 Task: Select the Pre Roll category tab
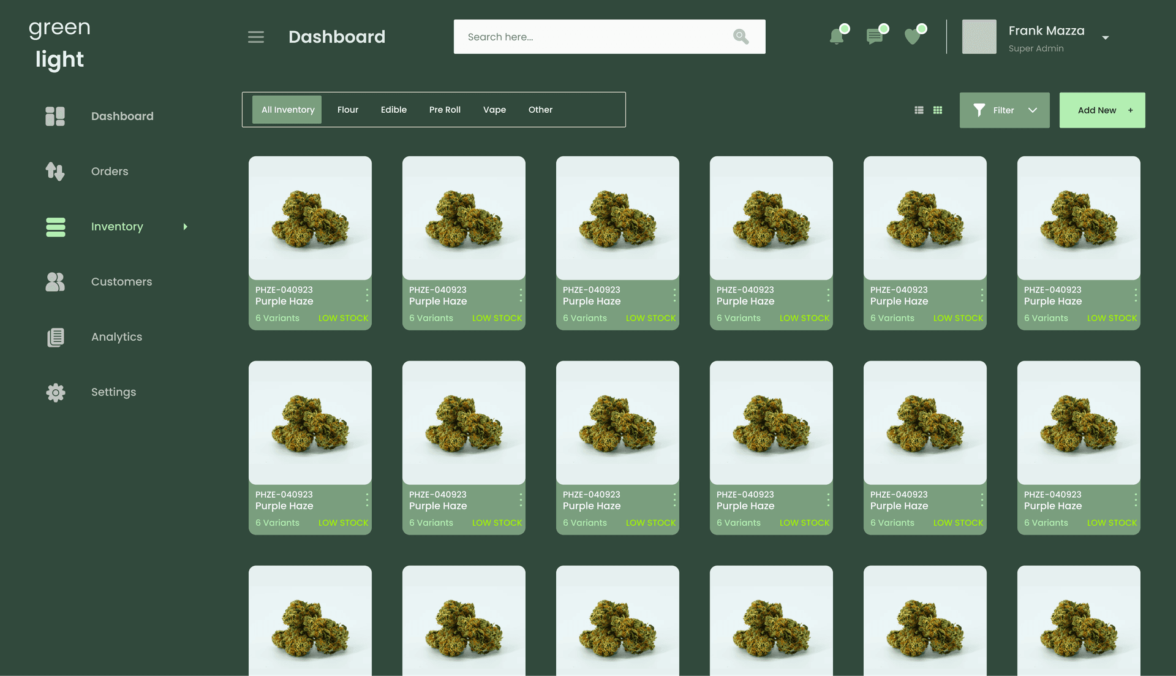click(x=445, y=110)
